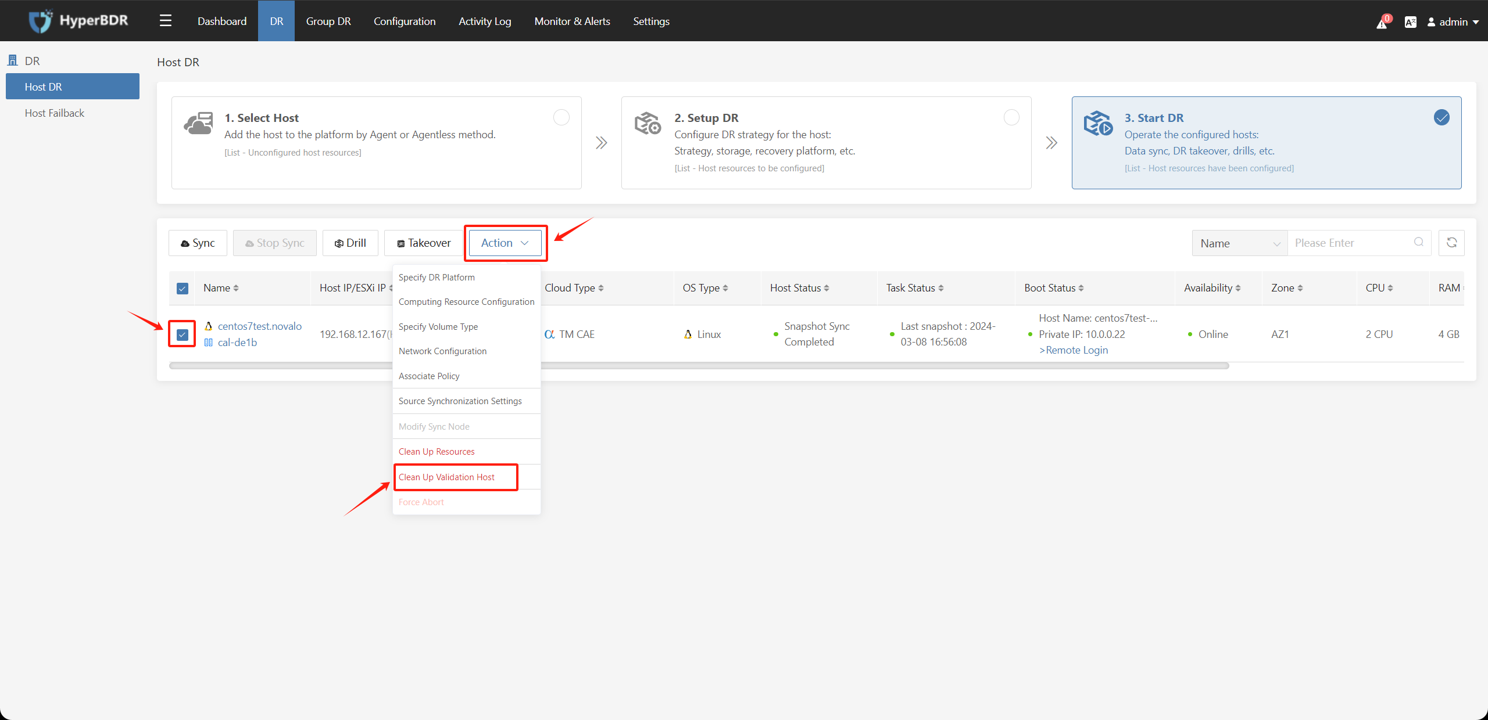
Task: Click the Online availability status text
Action: pyautogui.click(x=1213, y=334)
